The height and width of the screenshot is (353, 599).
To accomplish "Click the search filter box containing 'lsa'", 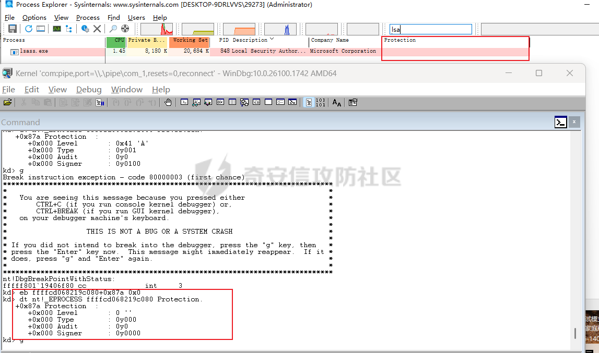I will (x=430, y=29).
